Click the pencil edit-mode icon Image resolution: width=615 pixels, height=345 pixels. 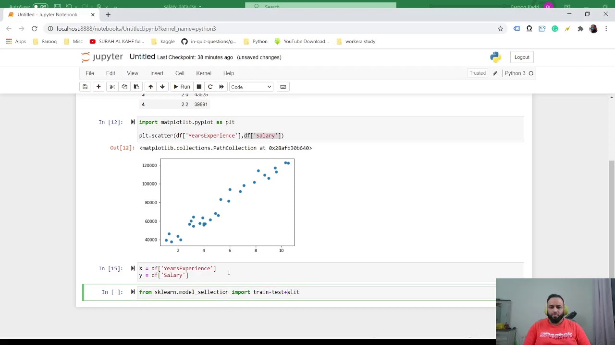tap(495, 73)
